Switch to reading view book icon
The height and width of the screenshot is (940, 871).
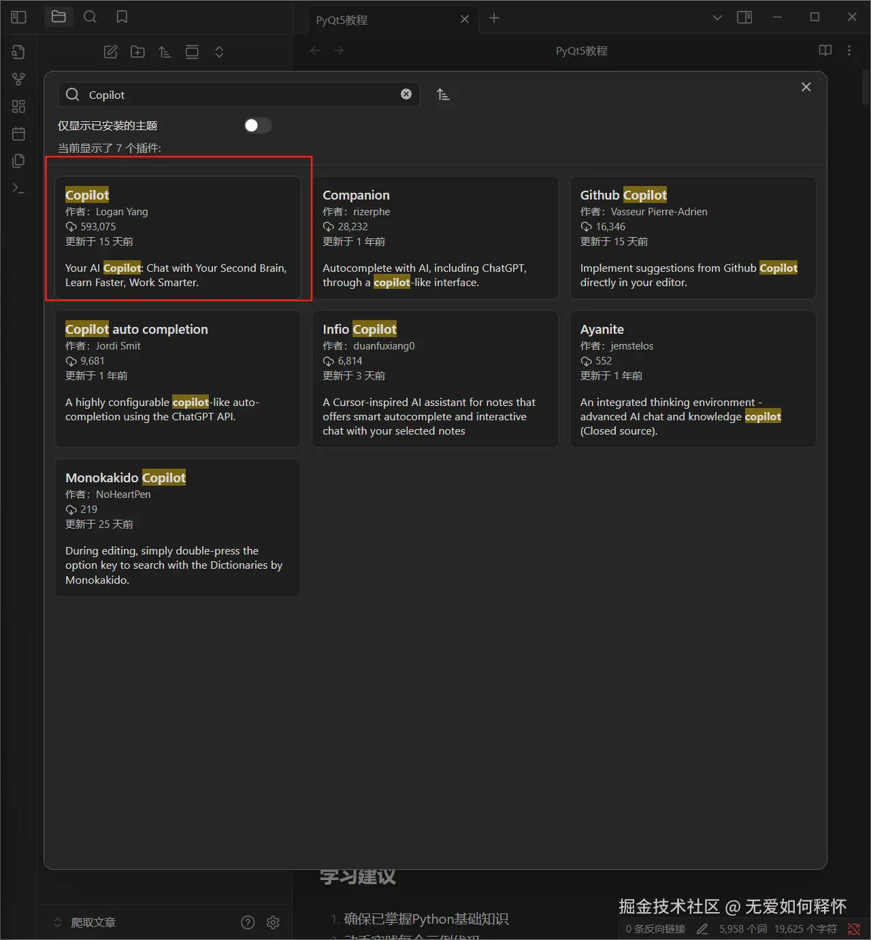825,50
